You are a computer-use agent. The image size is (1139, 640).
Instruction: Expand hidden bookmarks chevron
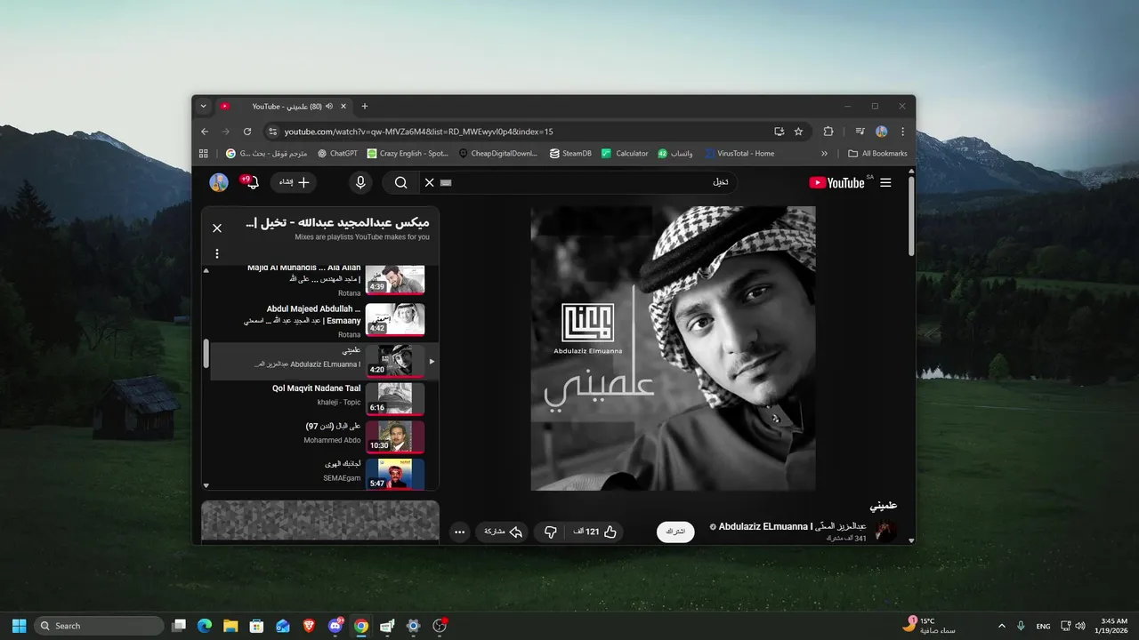point(824,153)
